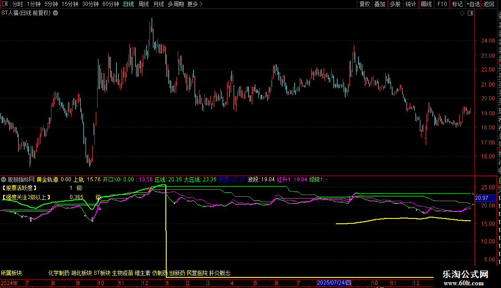Open the 仿制药 sector link

click(x=160, y=273)
